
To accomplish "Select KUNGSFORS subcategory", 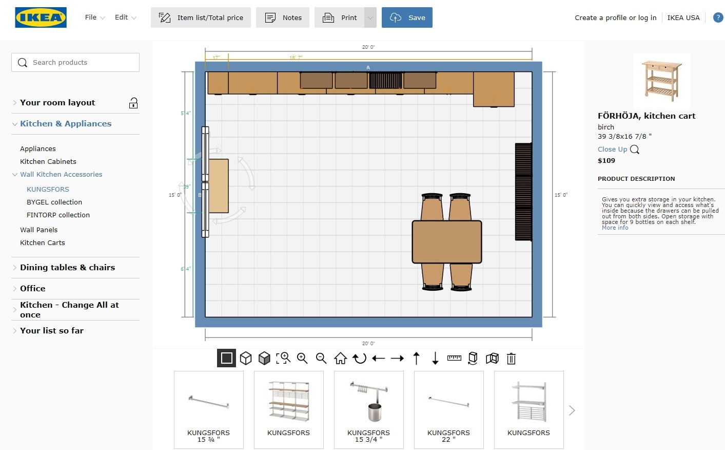I will click(x=48, y=189).
